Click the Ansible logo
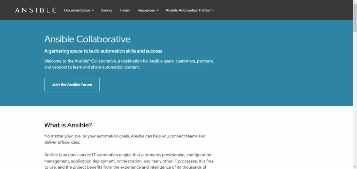Image resolution: width=357 pixels, height=169 pixels. [36, 10]
